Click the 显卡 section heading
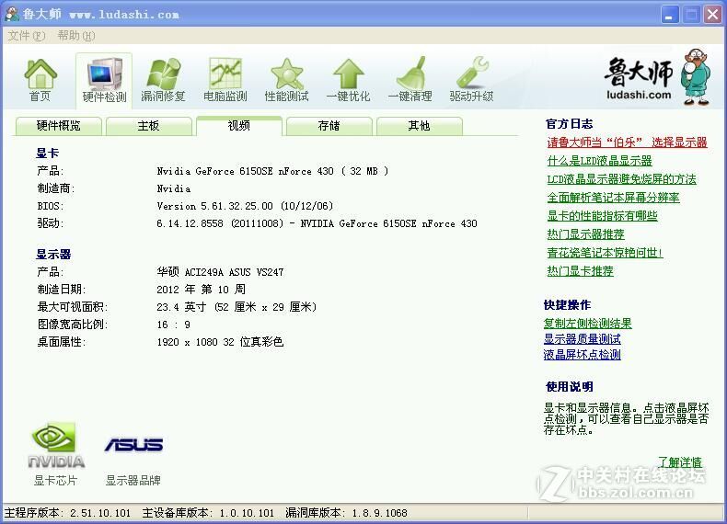Viewport: 727px width, 524px height. pos(47,154)
